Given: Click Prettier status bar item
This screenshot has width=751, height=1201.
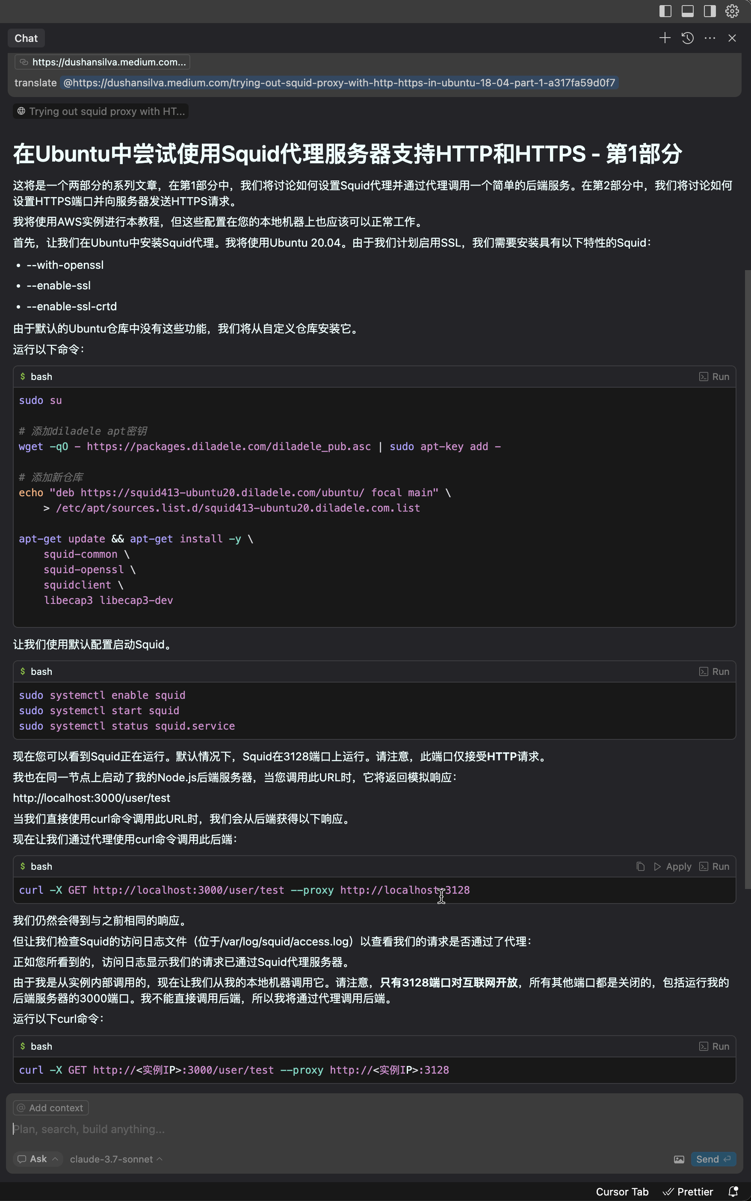Looking at the screenshot, I should [x=688, y=1192].
